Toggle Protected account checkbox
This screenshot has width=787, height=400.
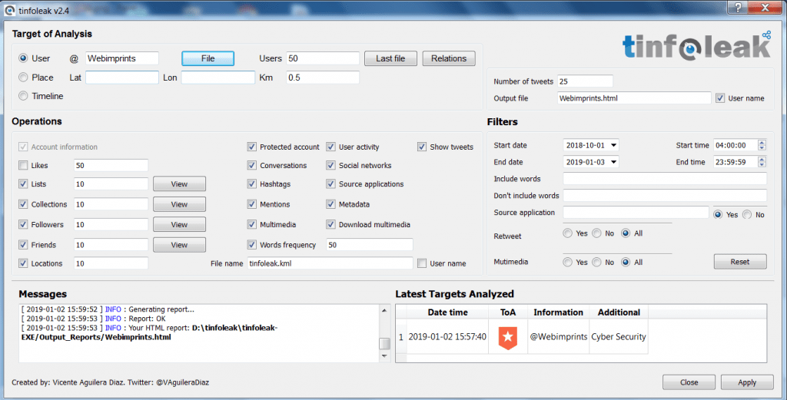(x=252, y=147)
